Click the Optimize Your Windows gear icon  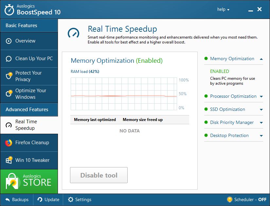click(9, 93)
